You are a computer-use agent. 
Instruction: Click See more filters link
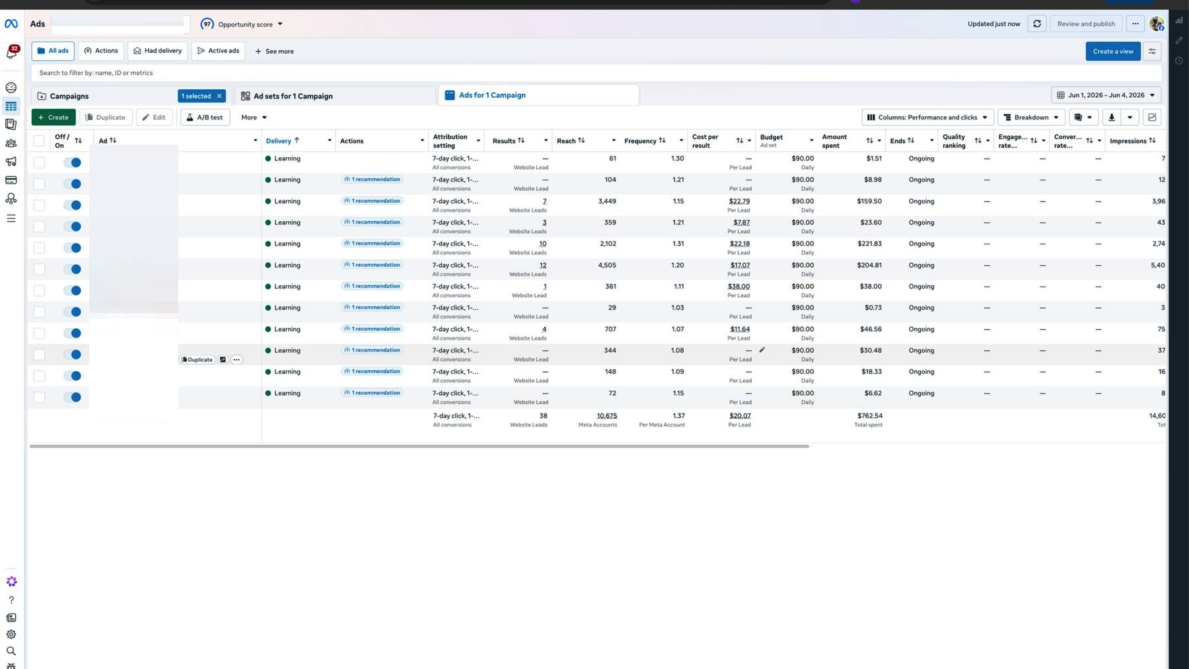pyautogui.click(x=274, y=52)
